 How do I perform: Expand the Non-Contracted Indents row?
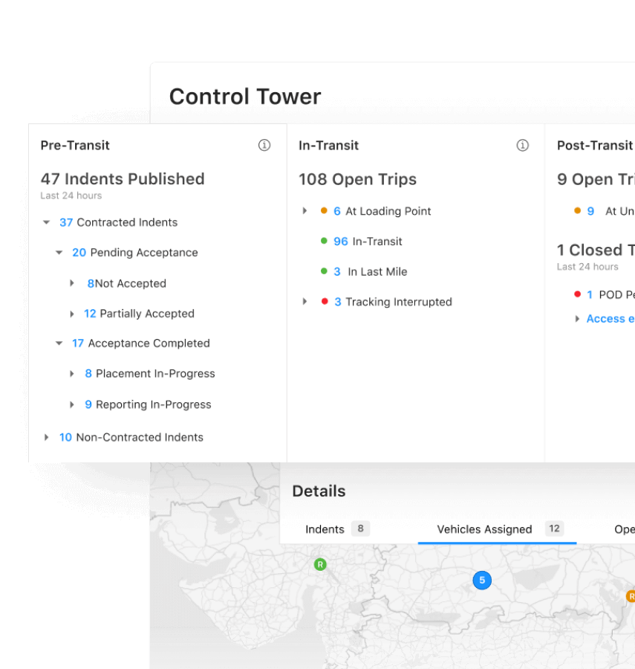(46, 437)
